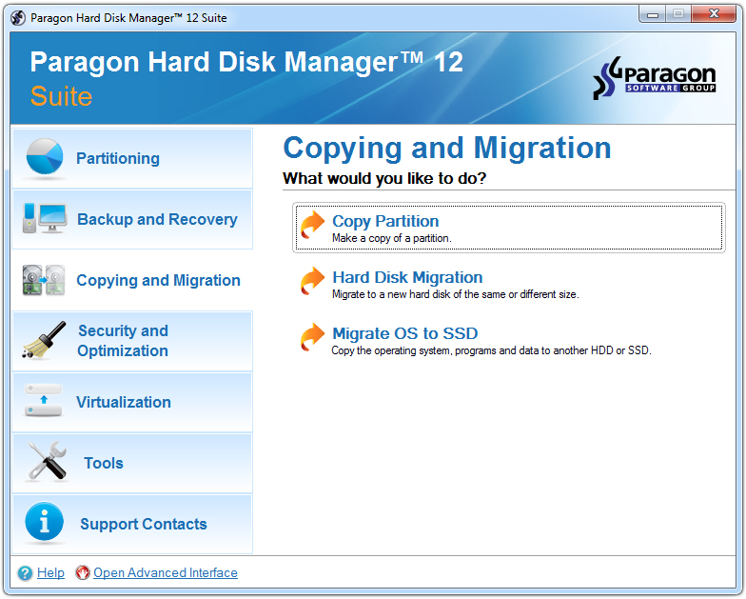Viewport: 746px width, 599px height.
Task: Click the Support Contacts info icon
Action: (44, 522)
